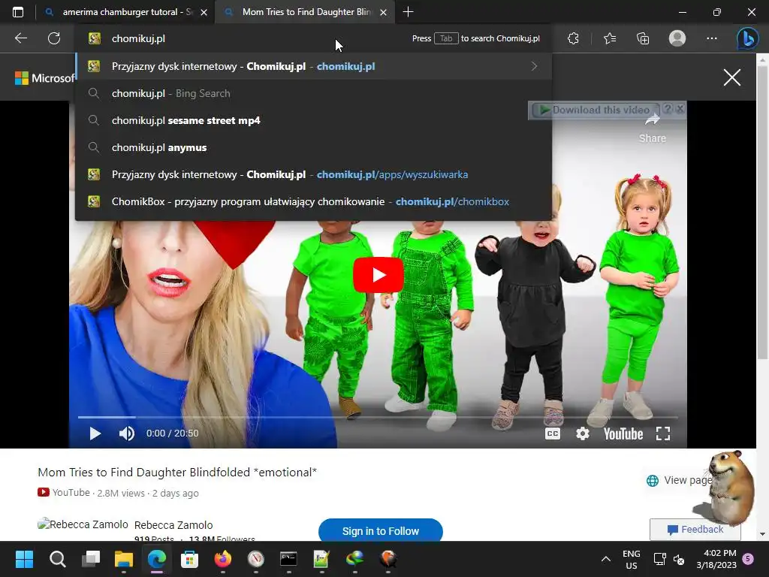The width and height of the screenshot is (769, 577).
Task: Share the YouTube video
Action: 653,128
